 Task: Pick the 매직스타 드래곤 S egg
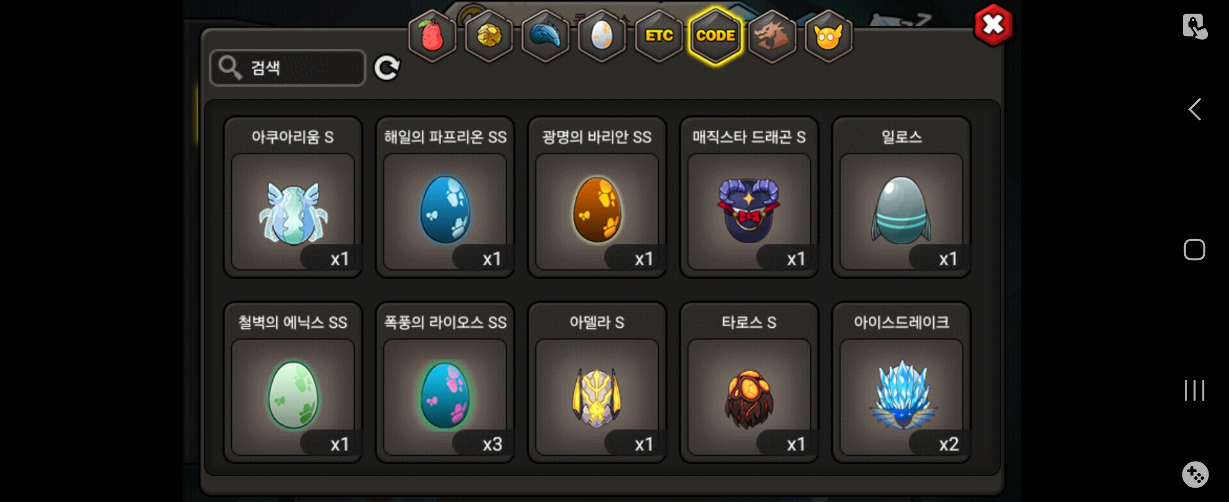coord(749,197)
